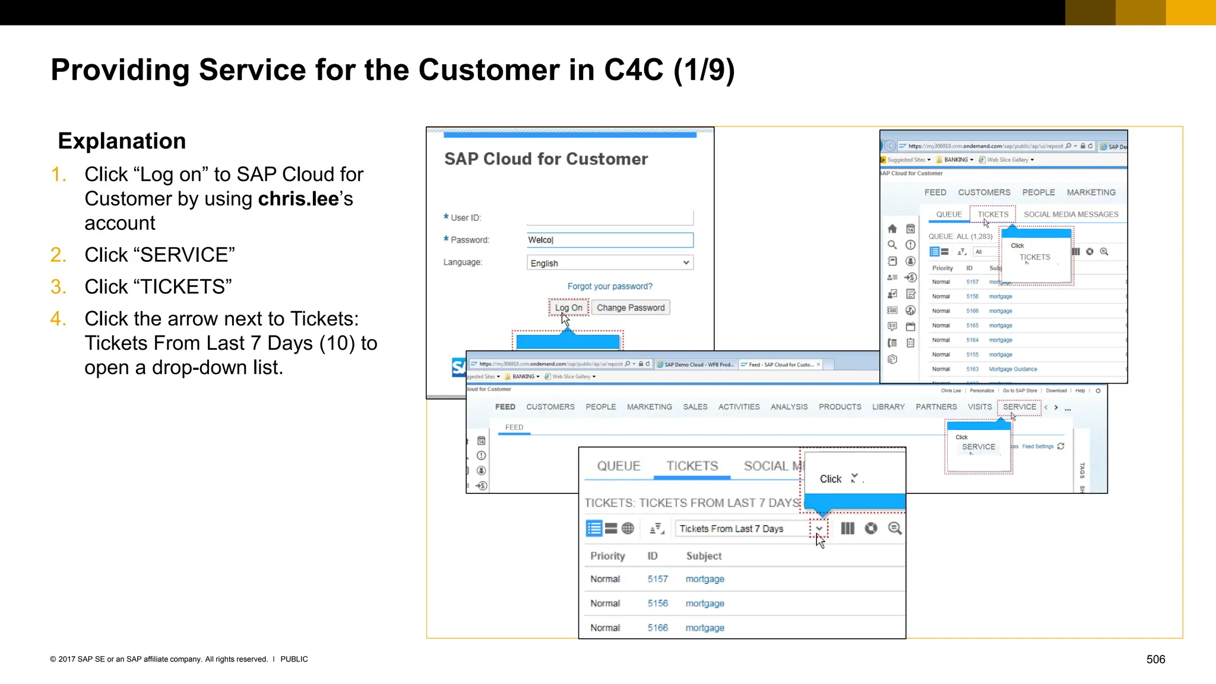Open ticket ID 5165 in the queue list
Viewport: 1216px width, 684px height.
(x=972, y=325)
